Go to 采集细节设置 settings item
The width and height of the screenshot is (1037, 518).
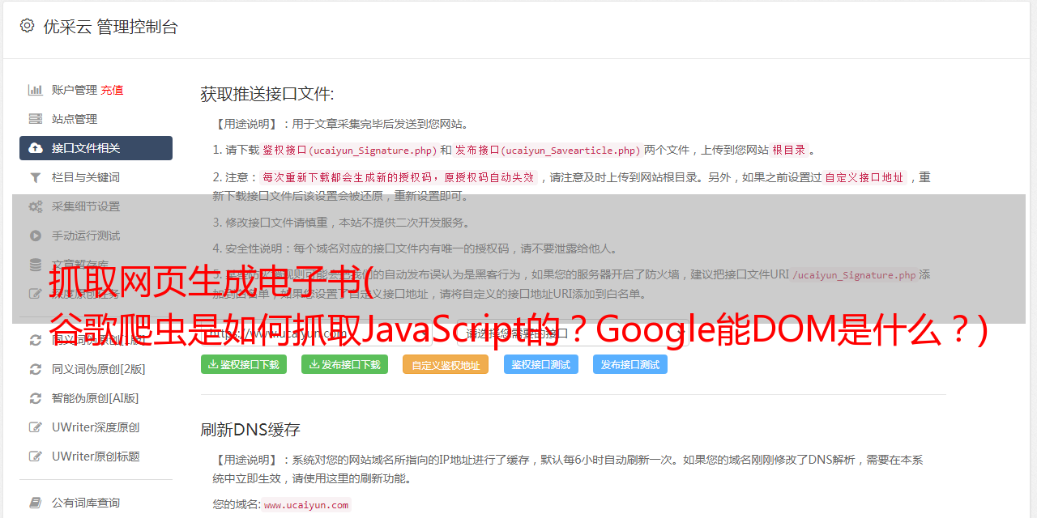tap(96, 206)
